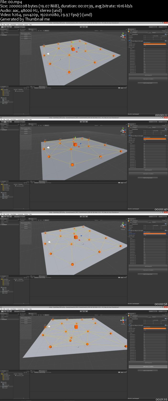Click Add Waypoint button in the 00:00:22 frame
The width and height of the screenshot is (168, 401).
(x=148, y=75)
